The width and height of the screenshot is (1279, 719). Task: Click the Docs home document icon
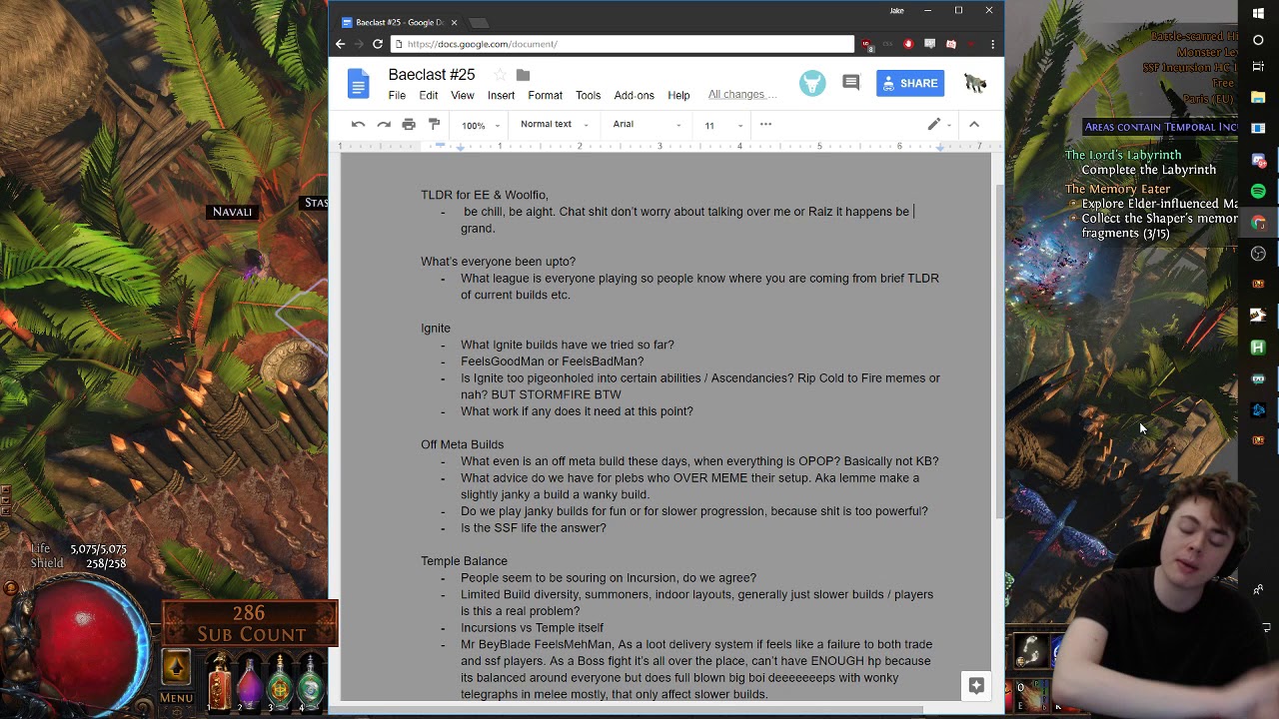coord(358,84)
